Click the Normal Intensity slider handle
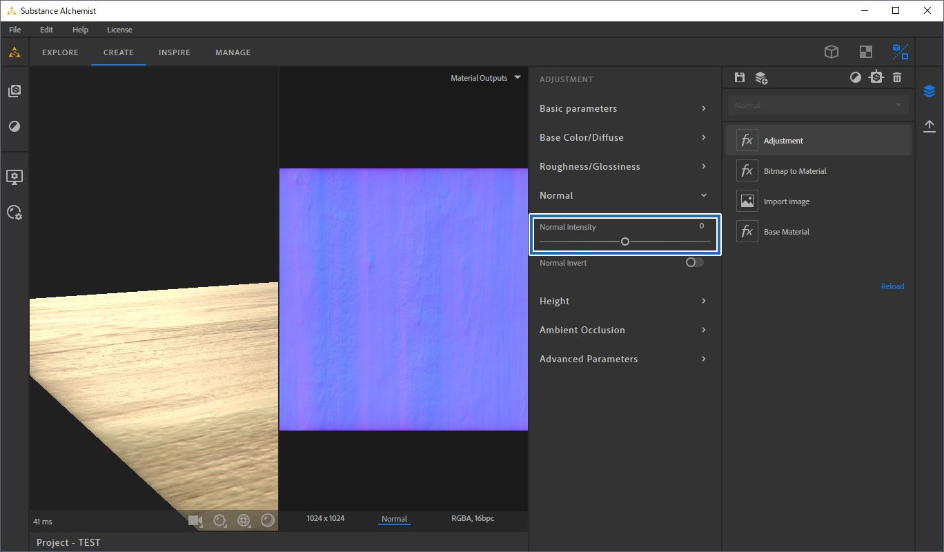 (625, 241)
